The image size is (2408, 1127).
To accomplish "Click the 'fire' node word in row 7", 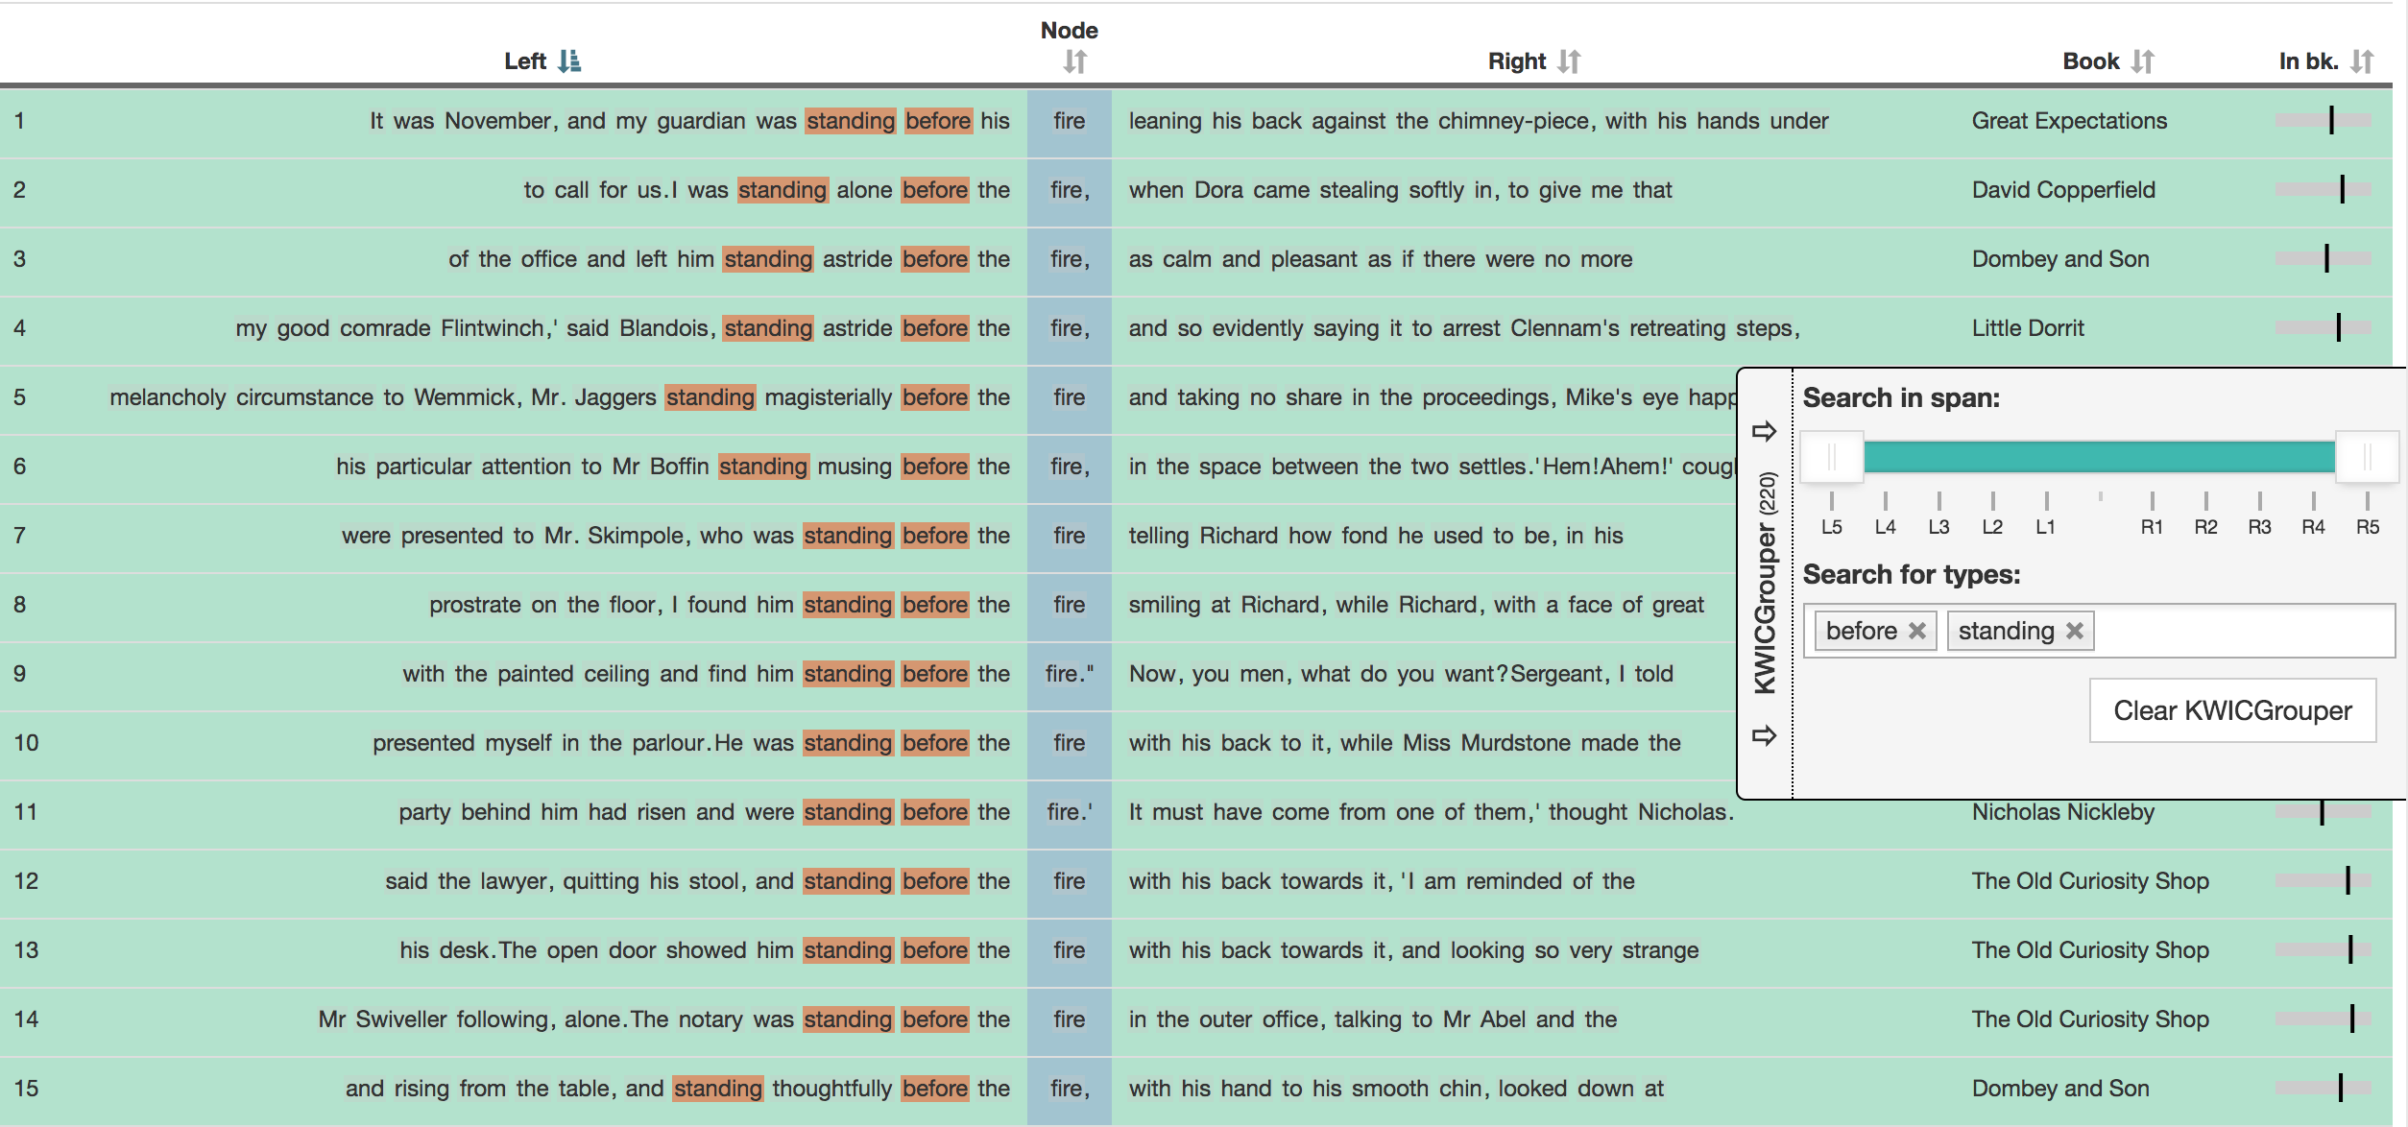I will (1069, 536).
